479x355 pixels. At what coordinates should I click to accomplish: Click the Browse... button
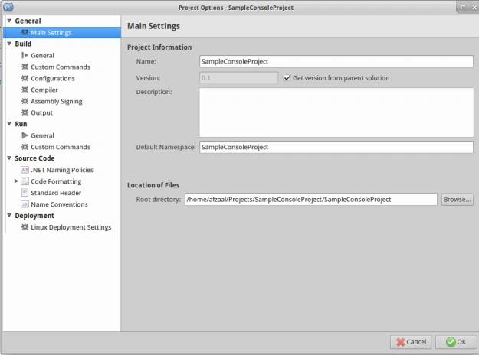click(458, 200)
